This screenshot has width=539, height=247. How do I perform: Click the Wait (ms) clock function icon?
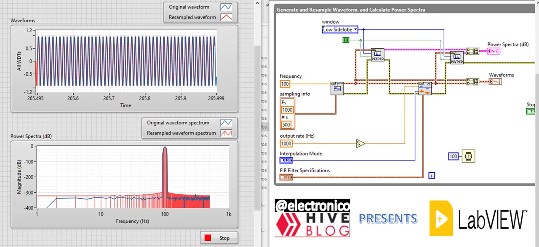(x=469, y=156)
